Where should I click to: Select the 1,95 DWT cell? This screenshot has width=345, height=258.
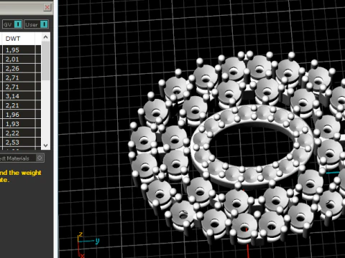[x=19, y=50]
